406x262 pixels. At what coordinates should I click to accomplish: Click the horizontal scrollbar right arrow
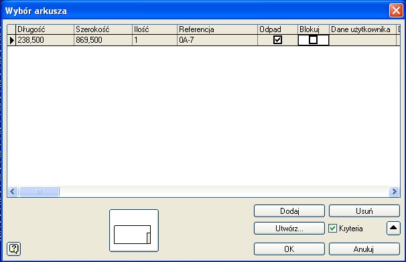click(395, 191)
